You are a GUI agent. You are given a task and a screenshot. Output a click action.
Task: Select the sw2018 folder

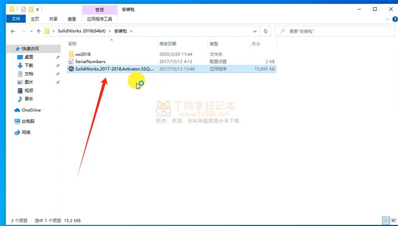pos(83,54)
